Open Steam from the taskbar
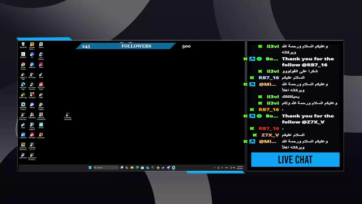Viewport: 362px width, 204px height. click(x=163, y=167)
